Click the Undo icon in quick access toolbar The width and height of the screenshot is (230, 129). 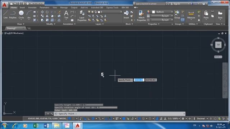[x=32, y=4]
